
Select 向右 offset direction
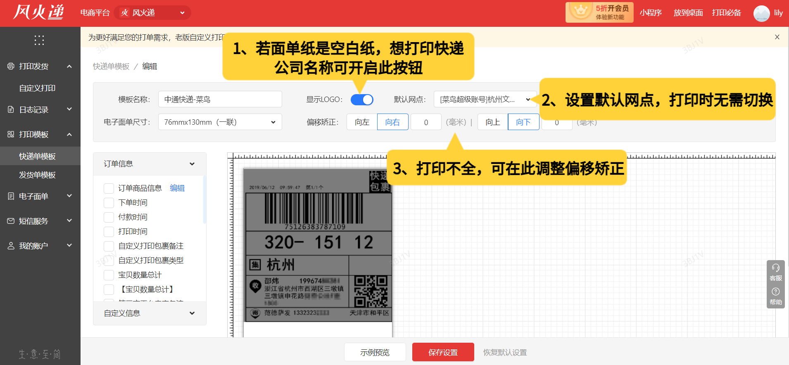click(x=393, y=122)
